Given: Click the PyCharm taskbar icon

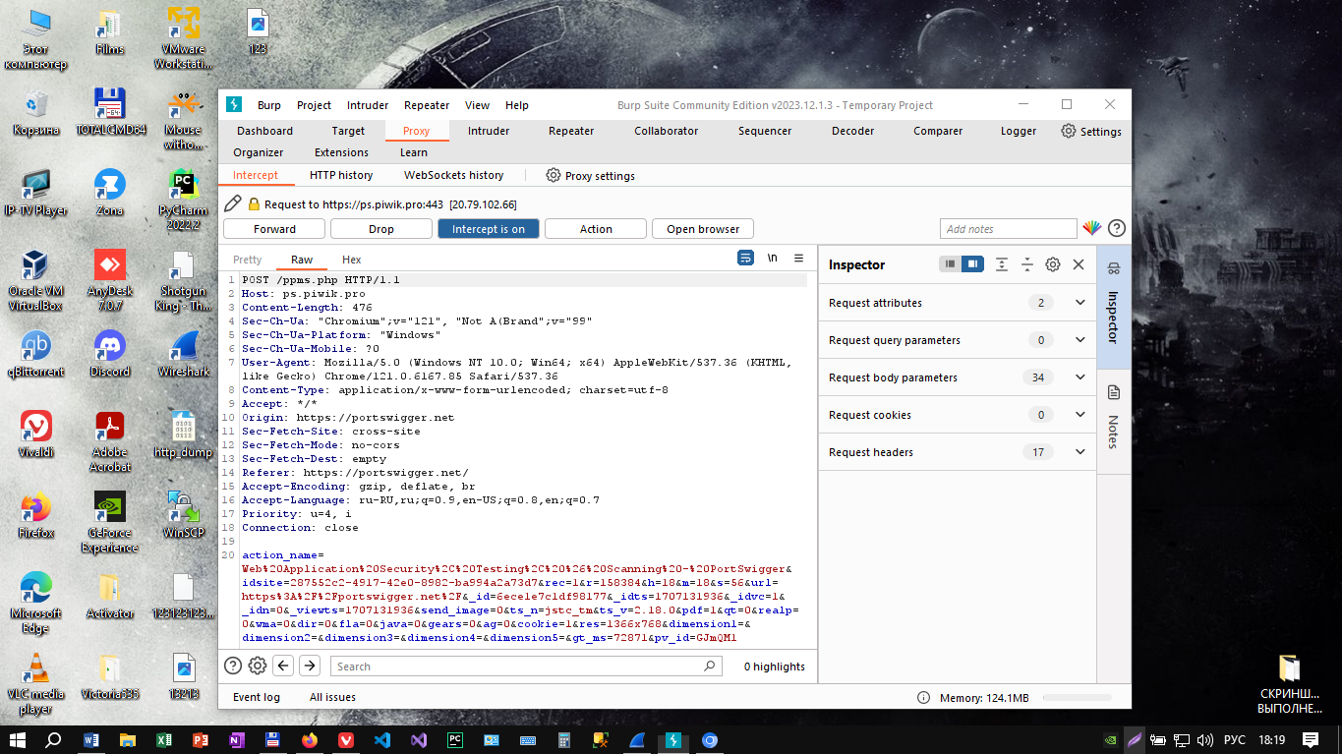Looking at the screenshot, I should point(454,739).
